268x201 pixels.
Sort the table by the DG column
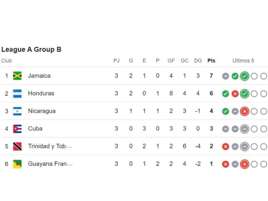[x=198, y=61]
